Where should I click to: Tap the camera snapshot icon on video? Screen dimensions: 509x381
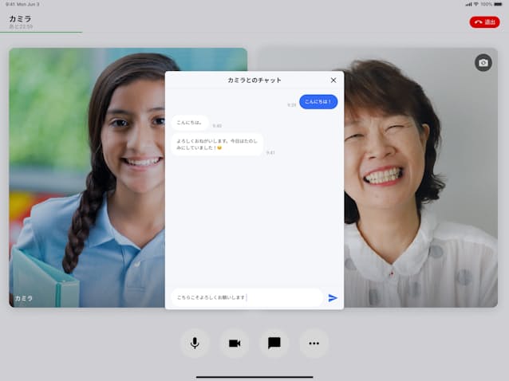pyautogui.click(x=483, y=63)
